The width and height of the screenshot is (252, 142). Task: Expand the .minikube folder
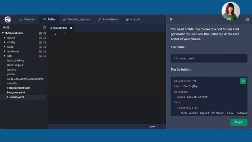pos(5,51)
